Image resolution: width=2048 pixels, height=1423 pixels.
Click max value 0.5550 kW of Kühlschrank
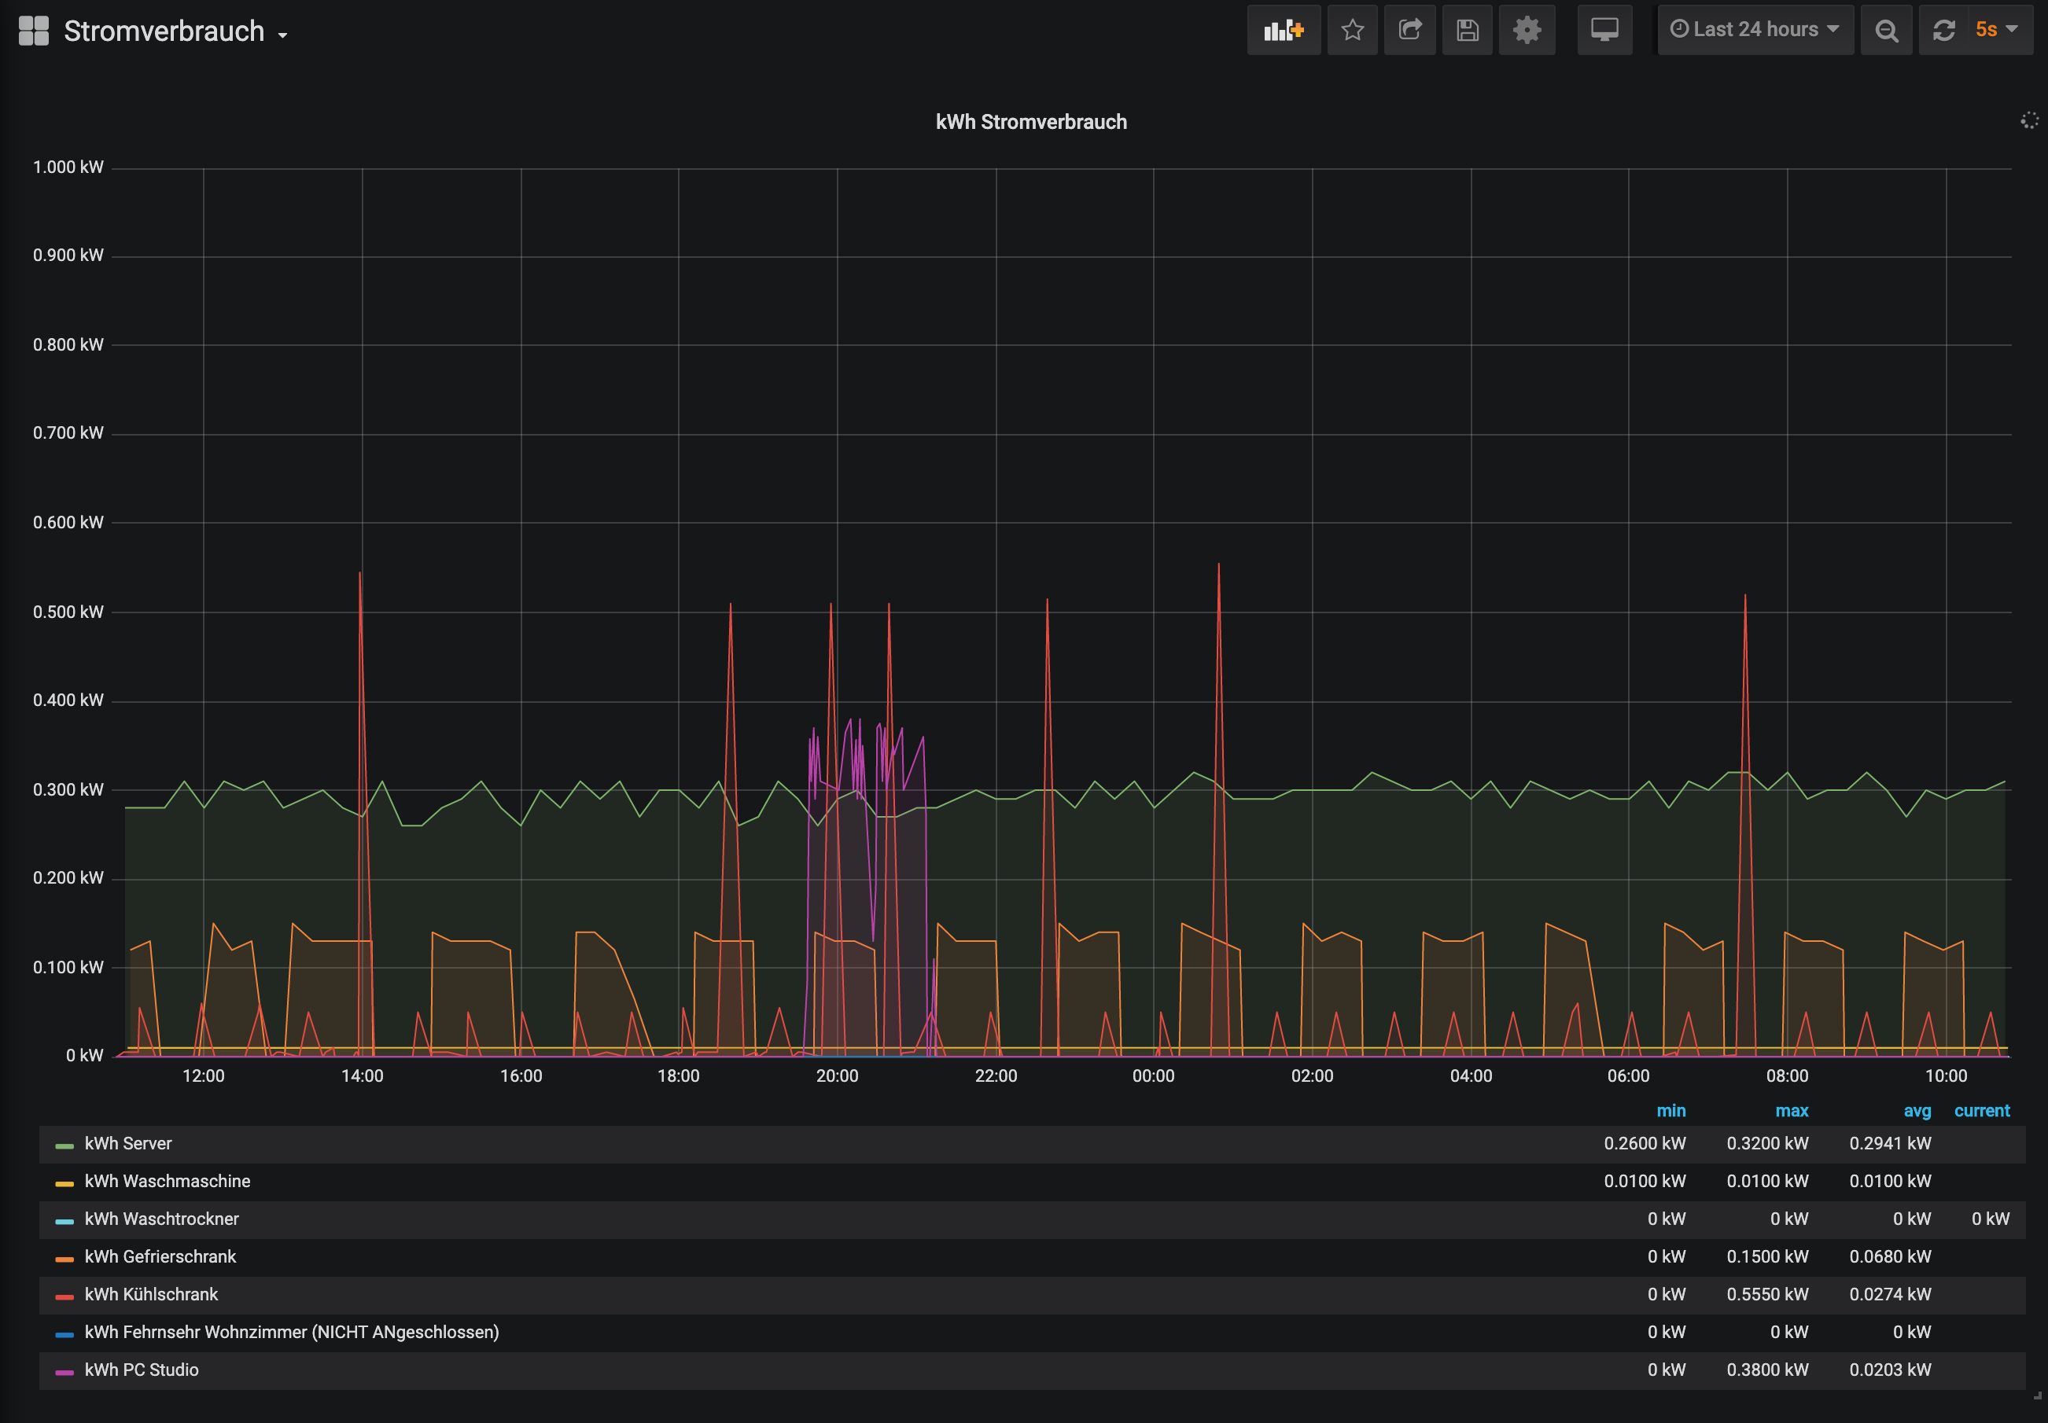point(1767,1295)
